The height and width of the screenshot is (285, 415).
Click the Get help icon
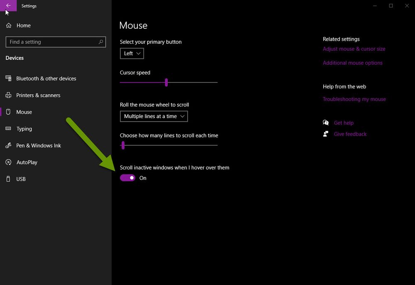pyautogui.click(x=326, y=123)
